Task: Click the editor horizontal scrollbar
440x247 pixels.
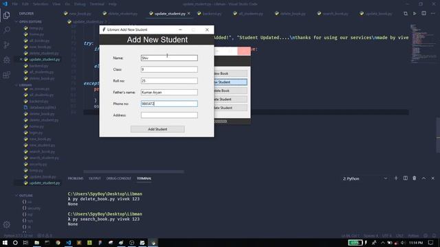Action: pos(133,172)
